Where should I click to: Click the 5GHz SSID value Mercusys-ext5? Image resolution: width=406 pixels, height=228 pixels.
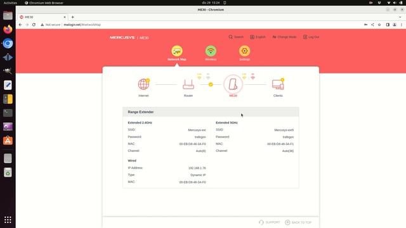(284, 130)
